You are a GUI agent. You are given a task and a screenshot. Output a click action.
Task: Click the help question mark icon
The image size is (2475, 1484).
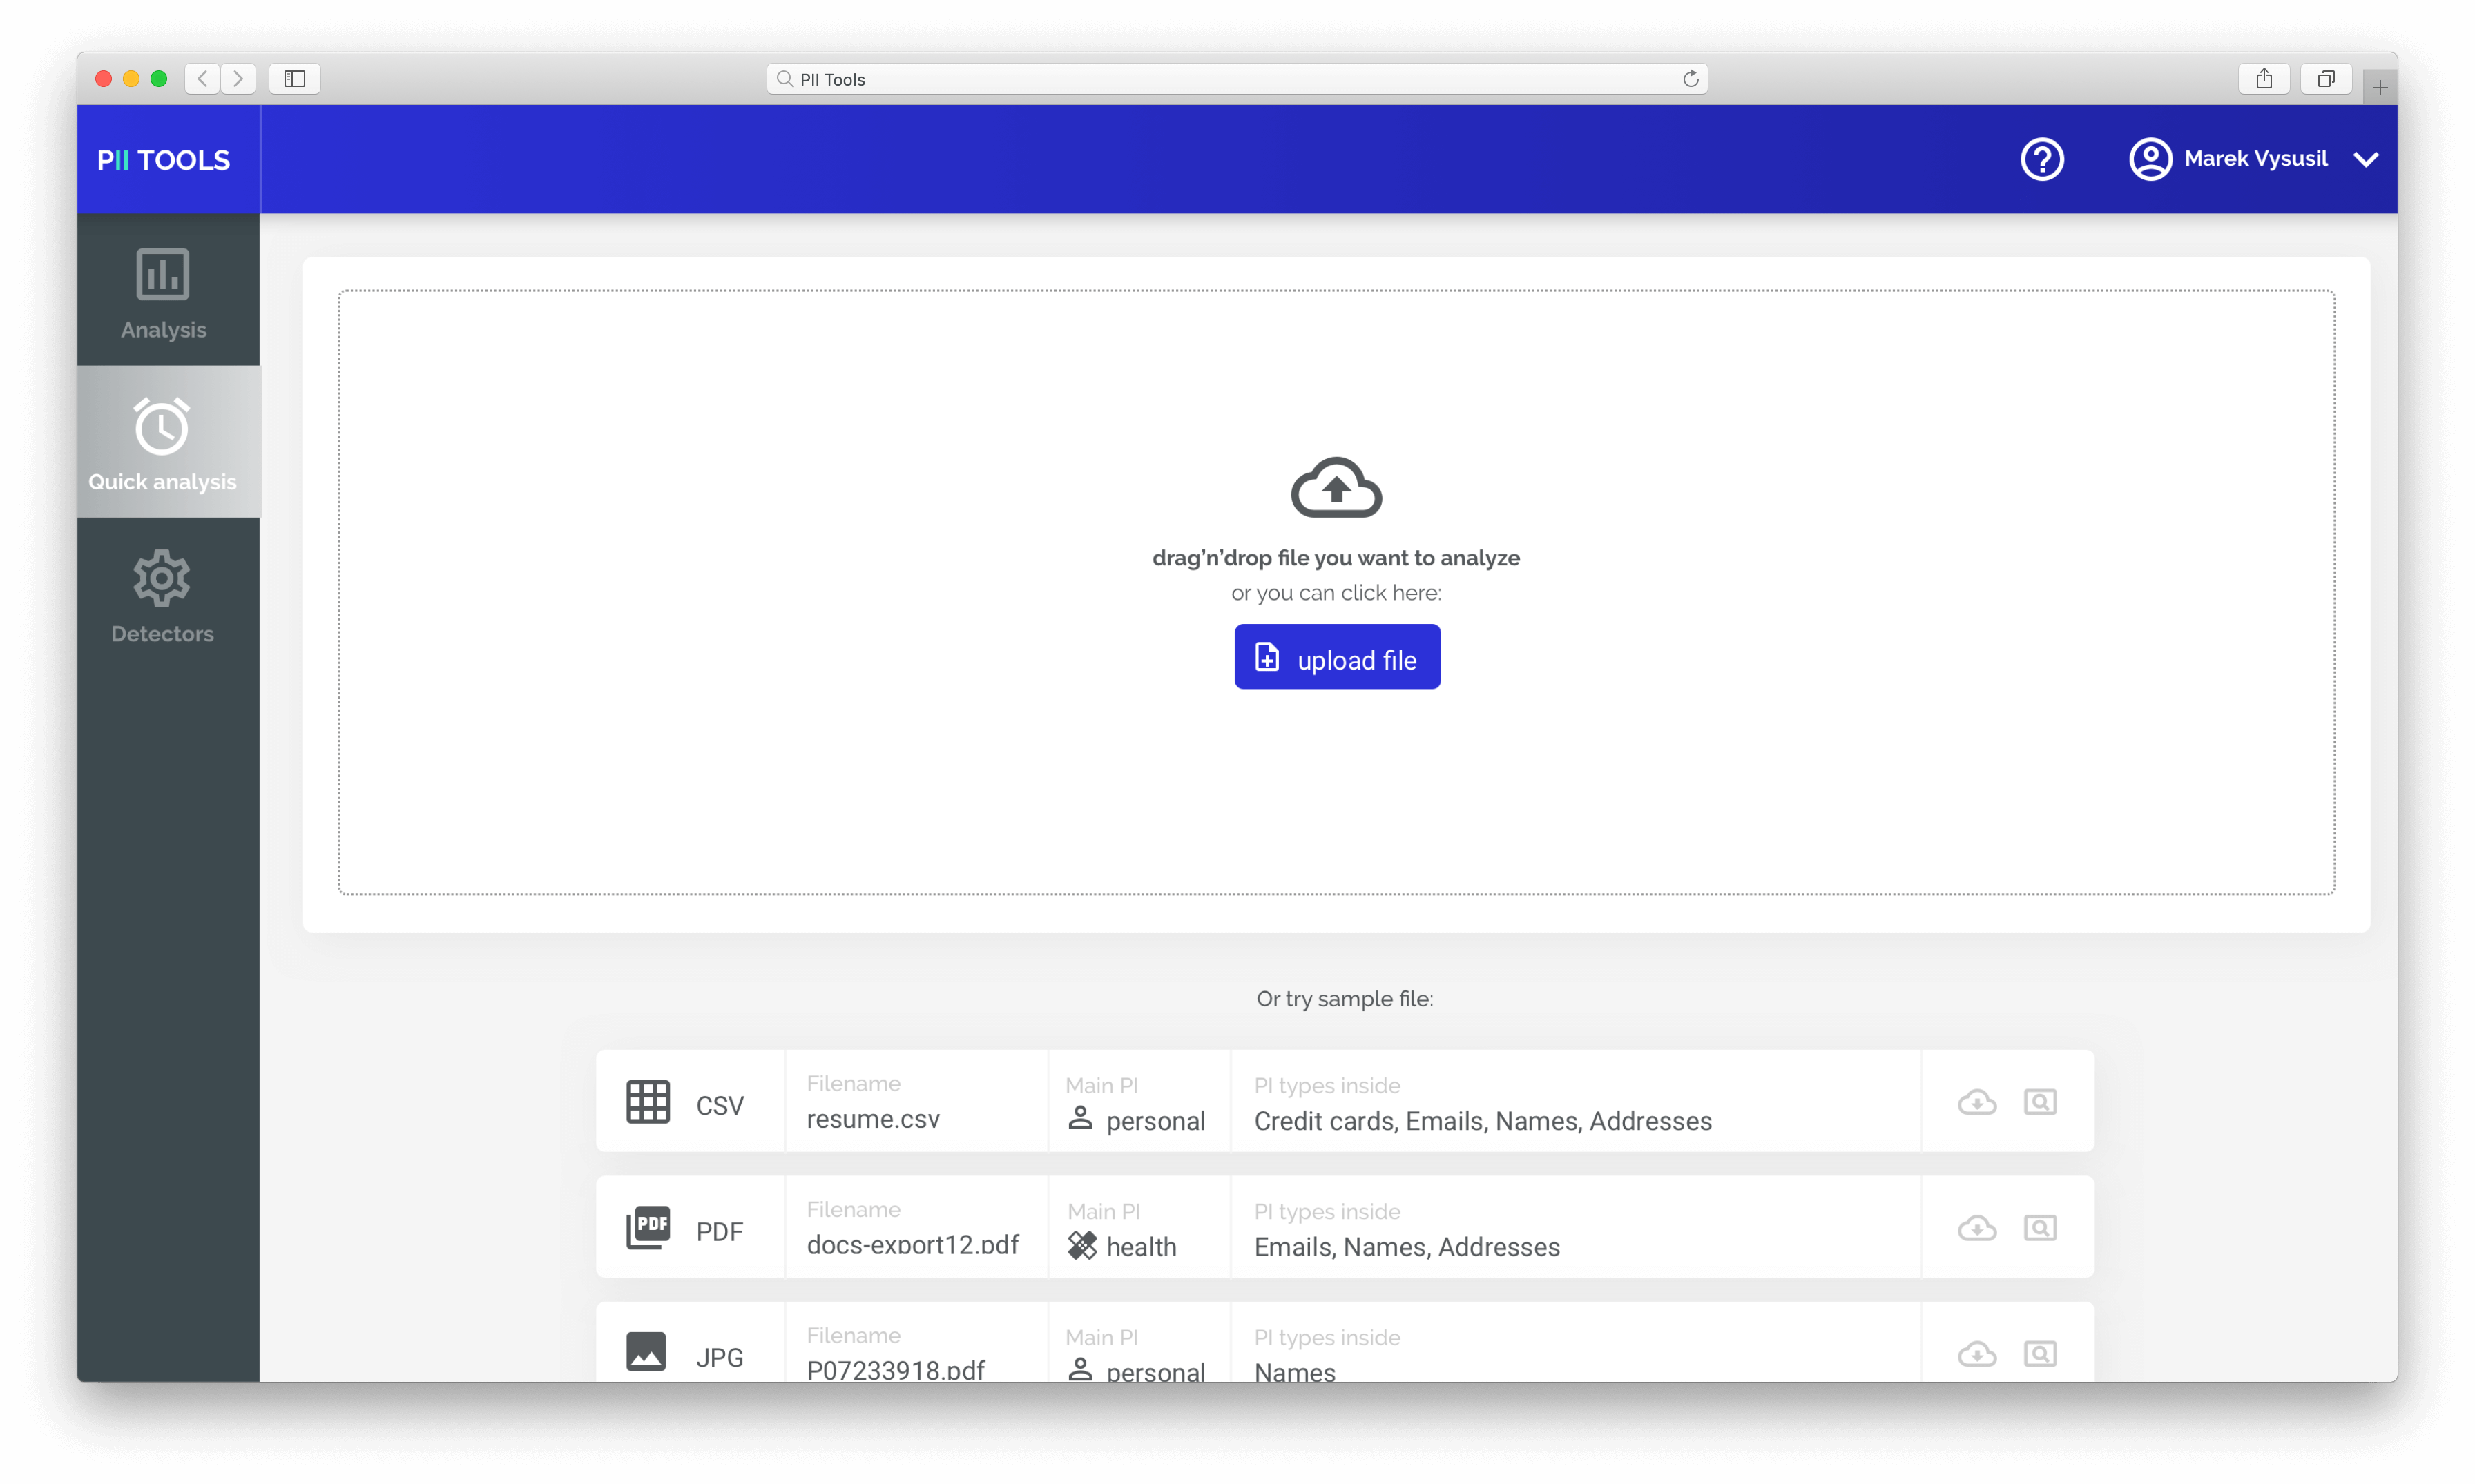pyautogui.click(x=2042, y=159)
